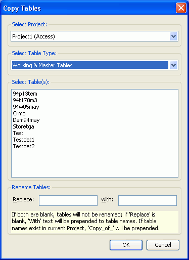Expand the Select Table Type dropdown arrow
Viewport: 189px width, 260px height.
tap(173, 65)
